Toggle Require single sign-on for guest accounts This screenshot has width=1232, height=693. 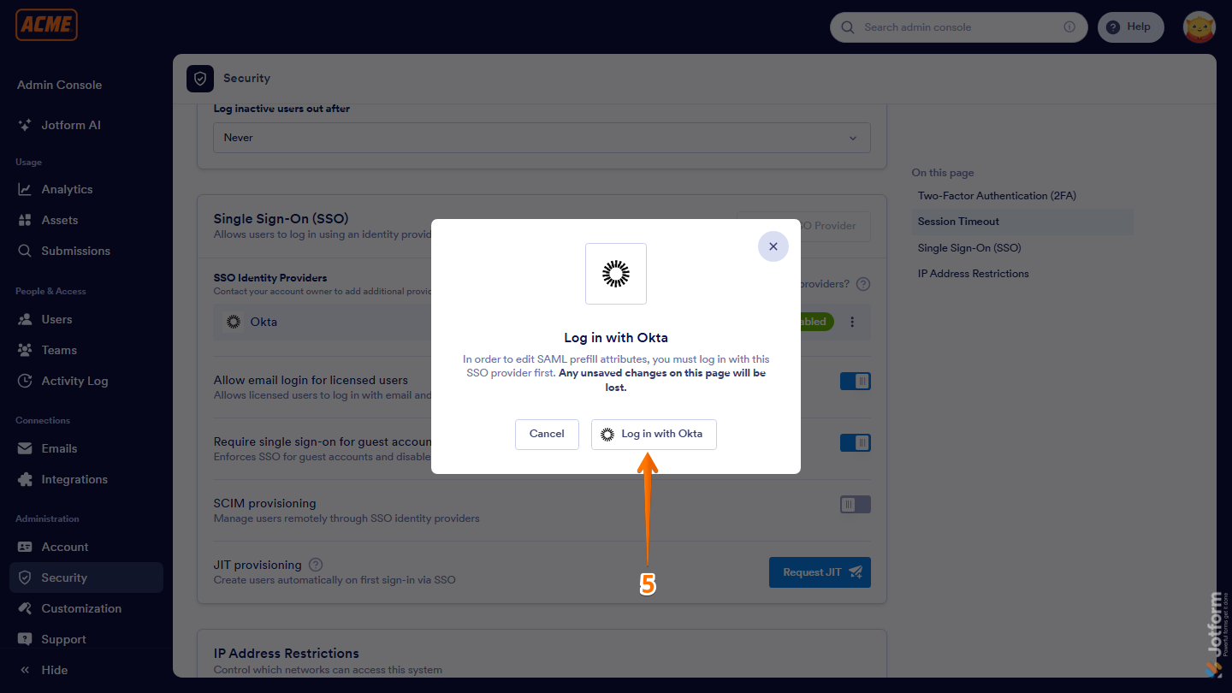pyautogui.click(x=855, y=442)
